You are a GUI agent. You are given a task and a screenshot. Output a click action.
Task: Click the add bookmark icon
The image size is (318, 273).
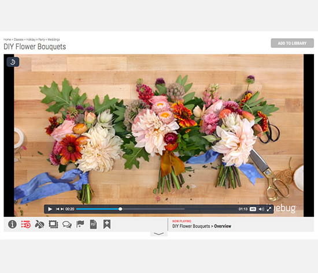tap(107, 225)
